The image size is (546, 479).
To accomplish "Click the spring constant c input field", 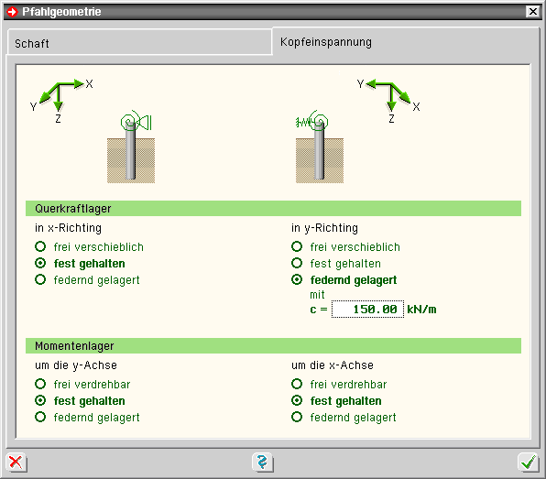I will coord(367,310).
